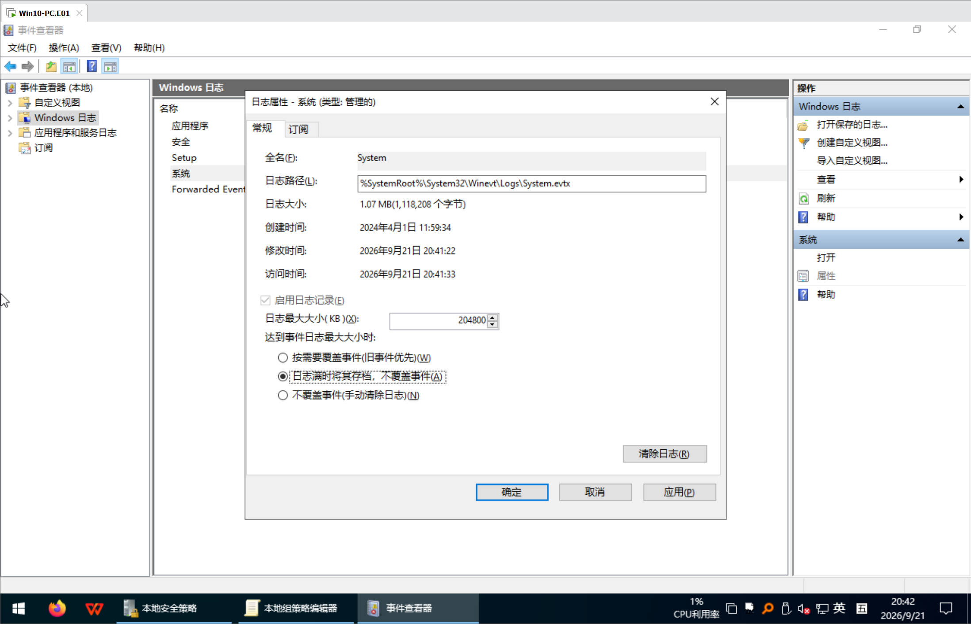This screenshot has width=971, height=624.
Task: Select the 安全 log in the list
Action: click(181, 142)
